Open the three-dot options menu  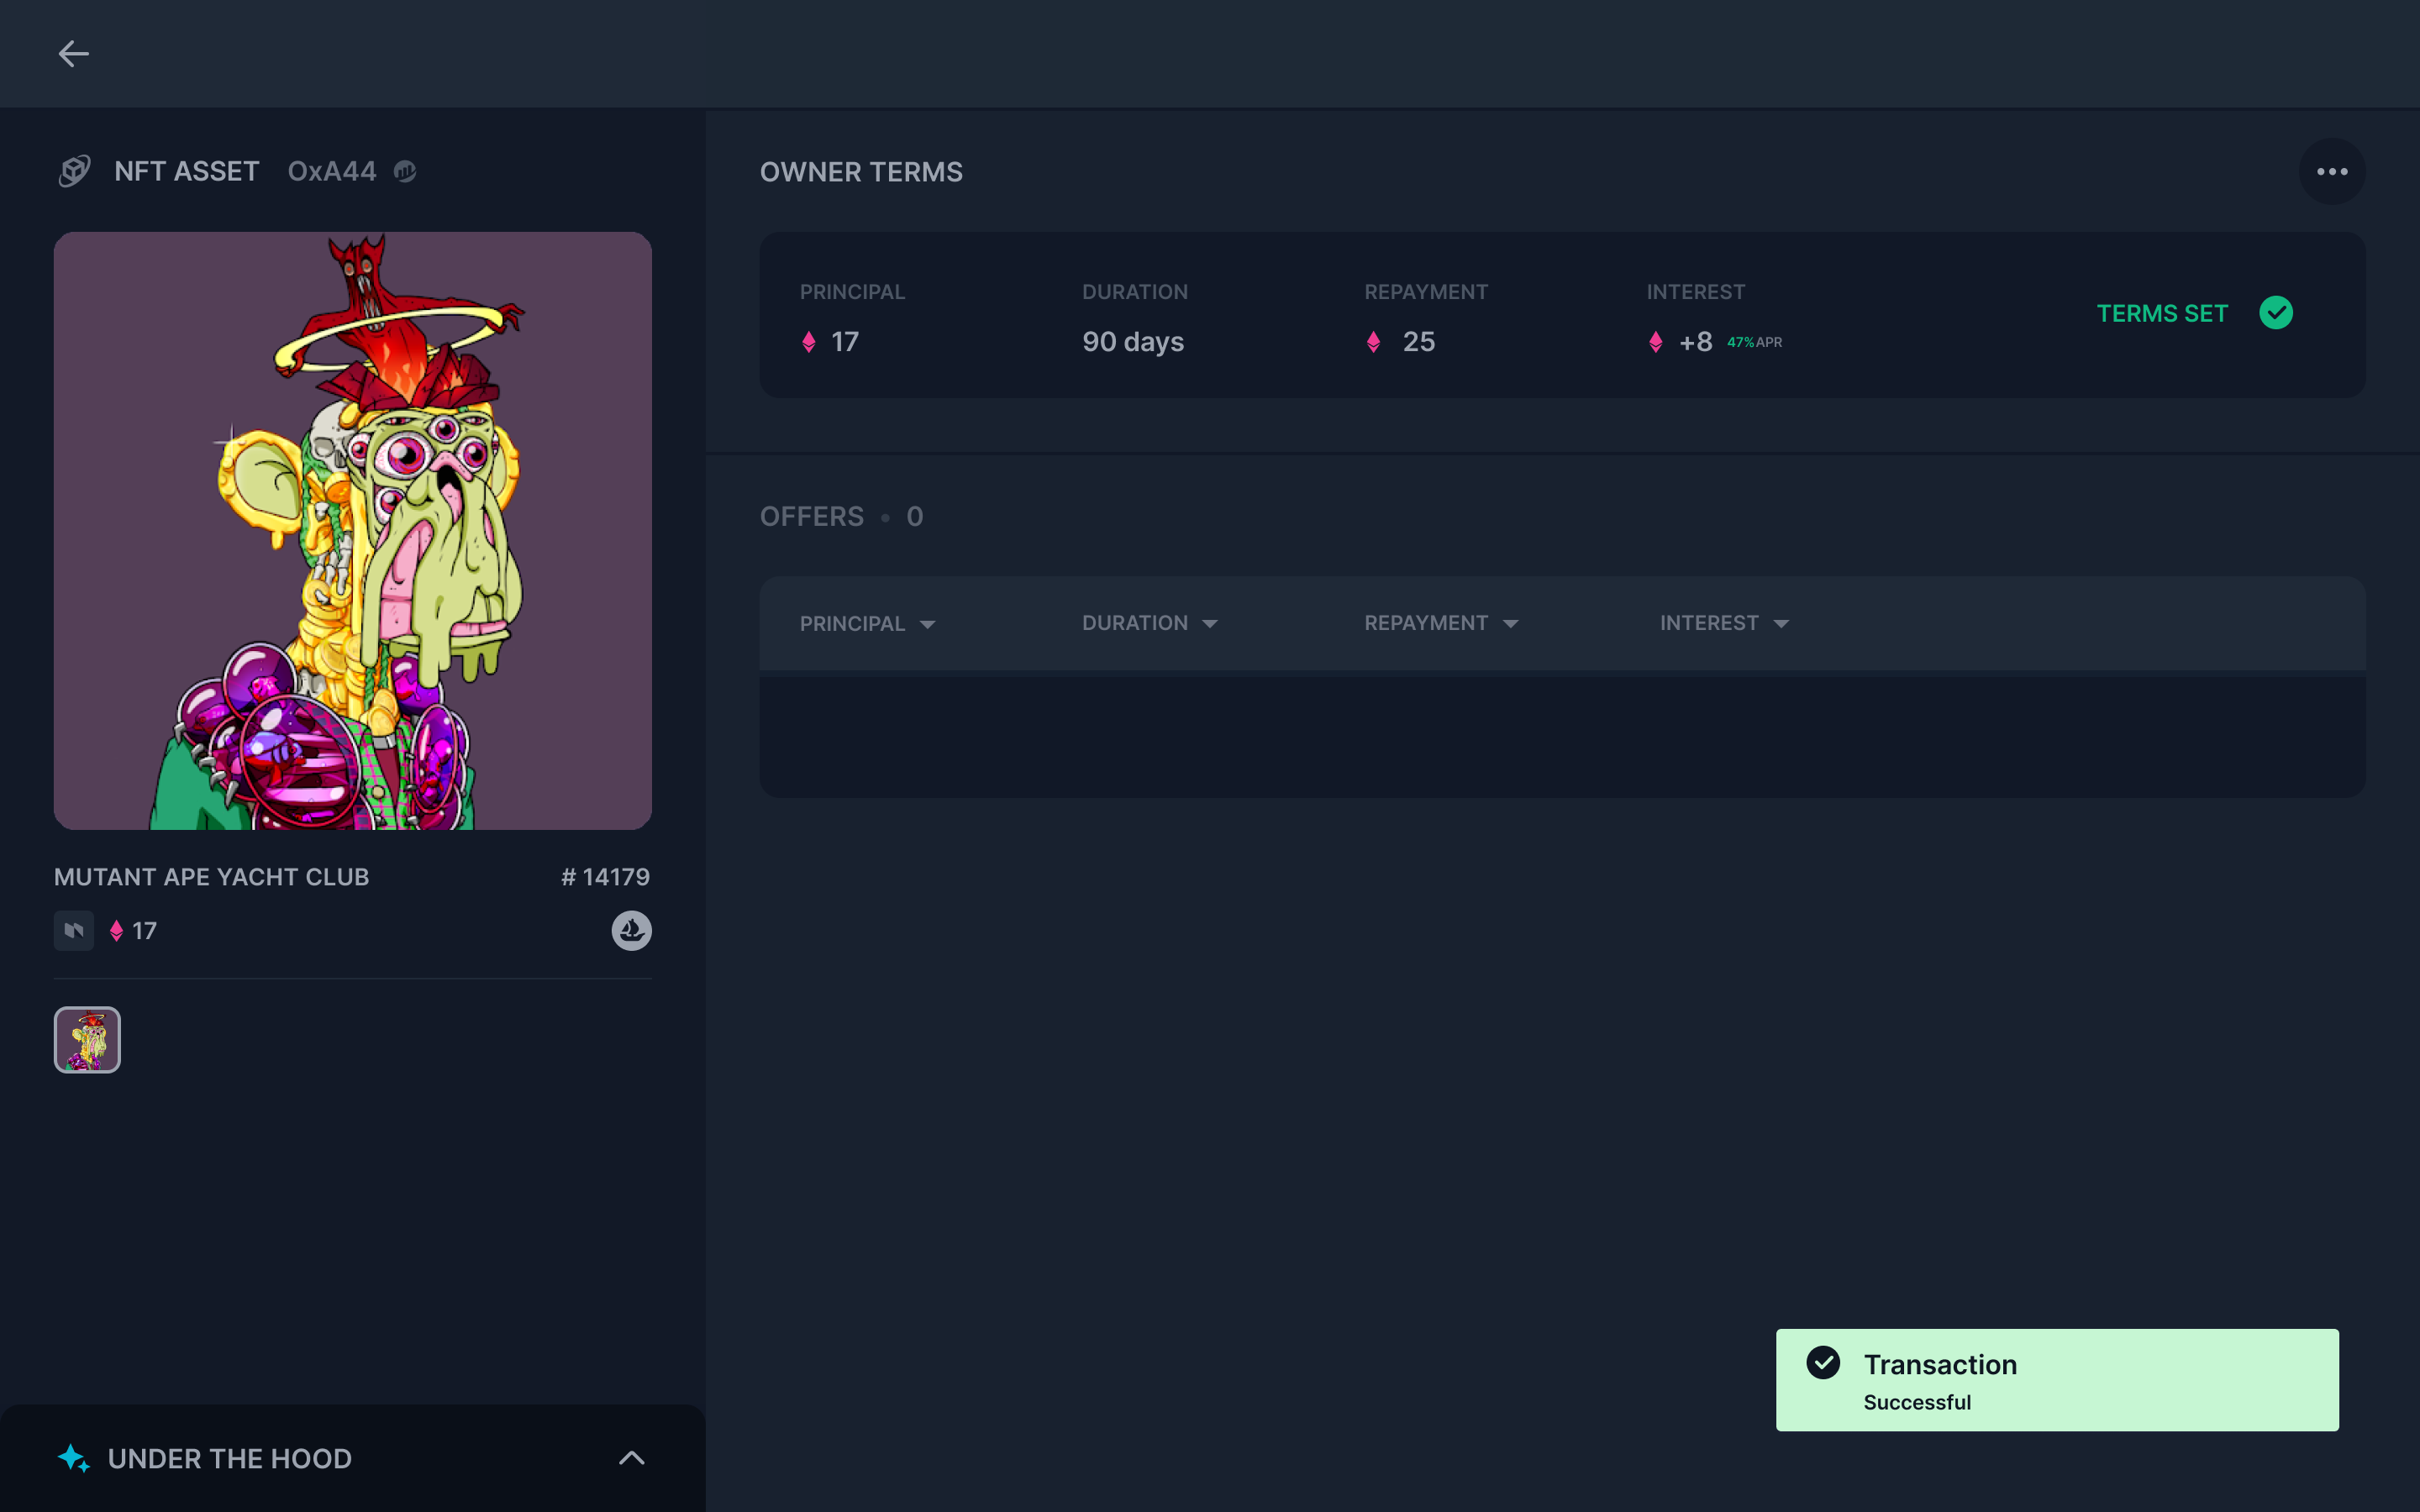[x=2331, y=172]
